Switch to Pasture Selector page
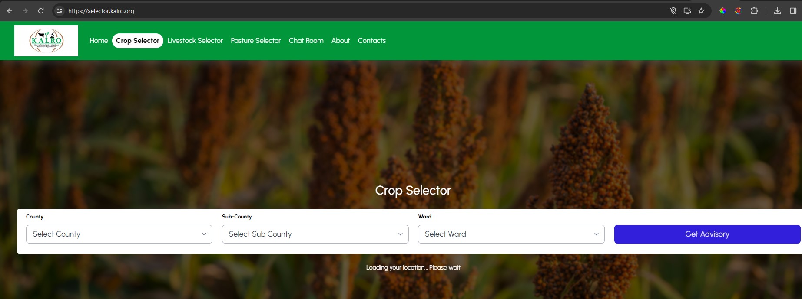802x299 pixels. click(x=256, y=41)
